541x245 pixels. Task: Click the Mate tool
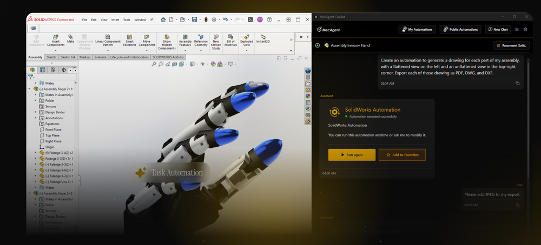pos(70,38)
